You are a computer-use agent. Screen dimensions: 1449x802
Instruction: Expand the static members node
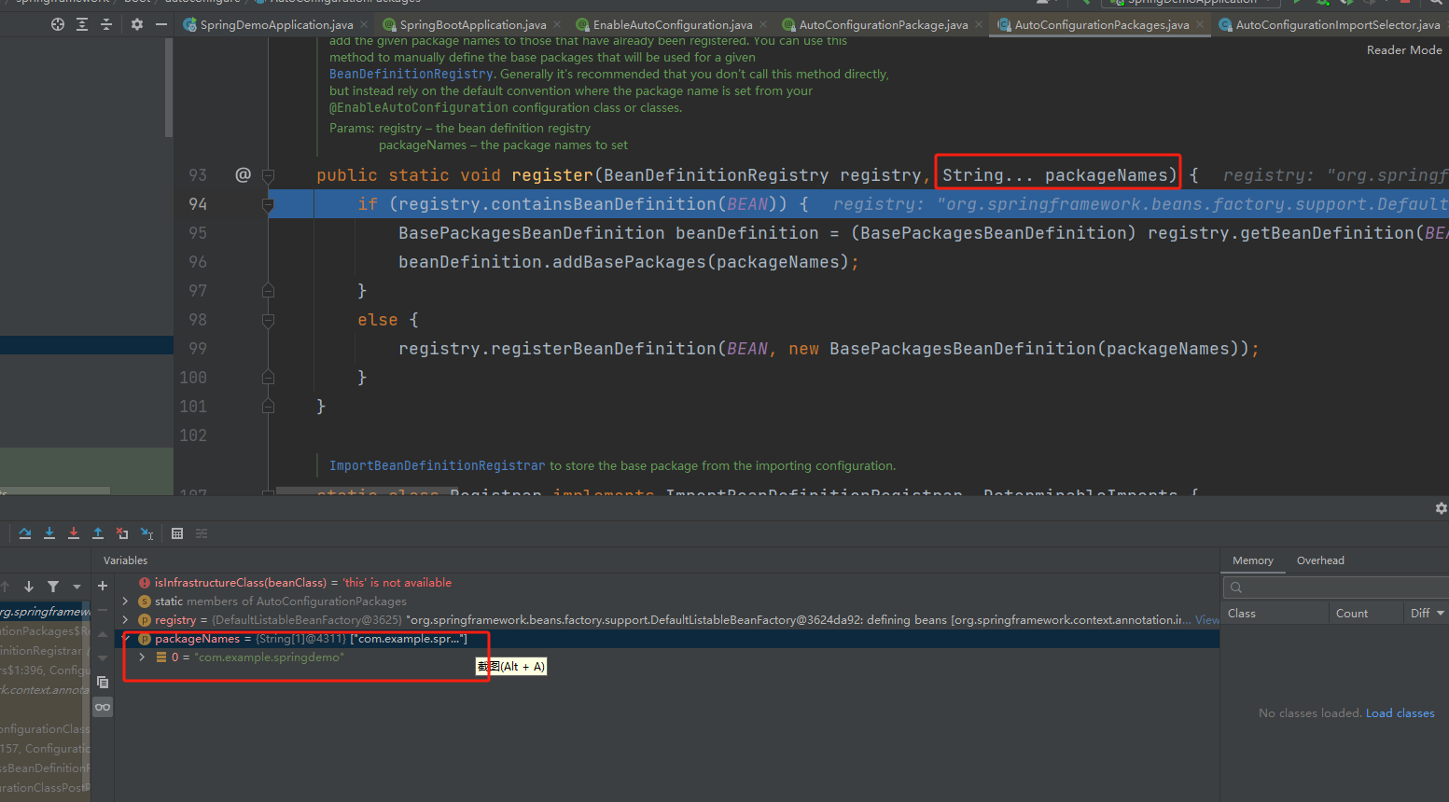(126, 601)
